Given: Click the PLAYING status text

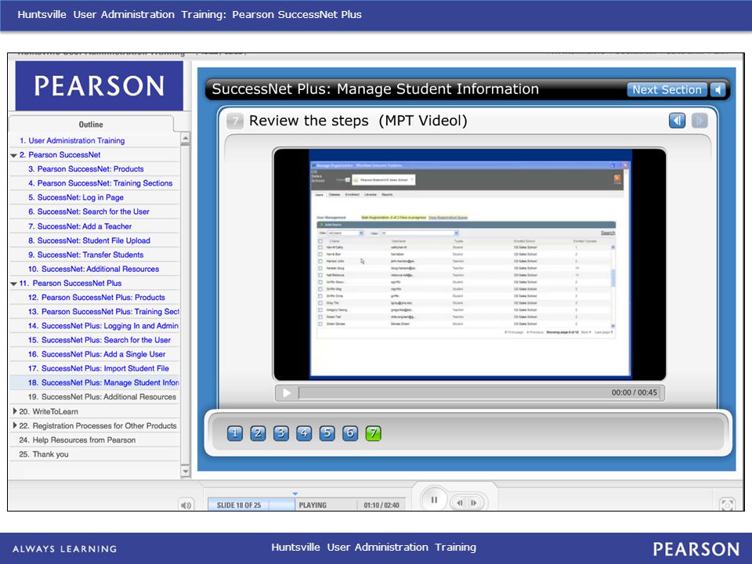Looking at the screenshot, I should (313, 505).
